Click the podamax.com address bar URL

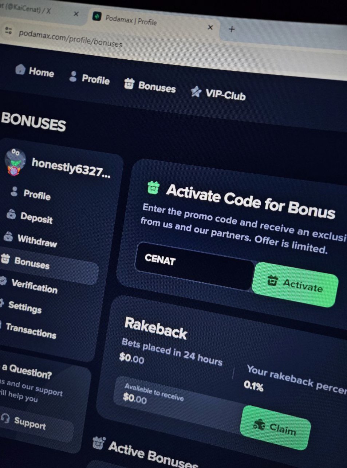tap(70, 38)
